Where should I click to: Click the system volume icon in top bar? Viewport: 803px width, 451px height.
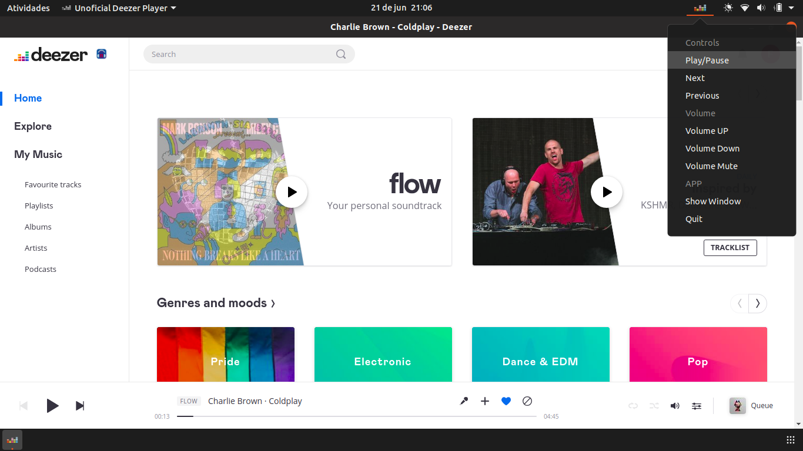pos(761,8)
